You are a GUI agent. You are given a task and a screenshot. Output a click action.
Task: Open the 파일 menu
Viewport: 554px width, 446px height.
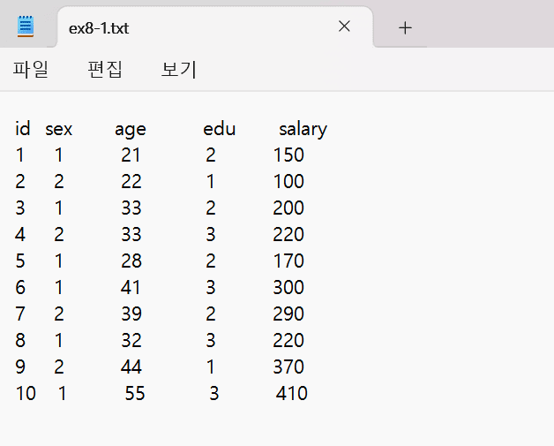coord(31,69)
